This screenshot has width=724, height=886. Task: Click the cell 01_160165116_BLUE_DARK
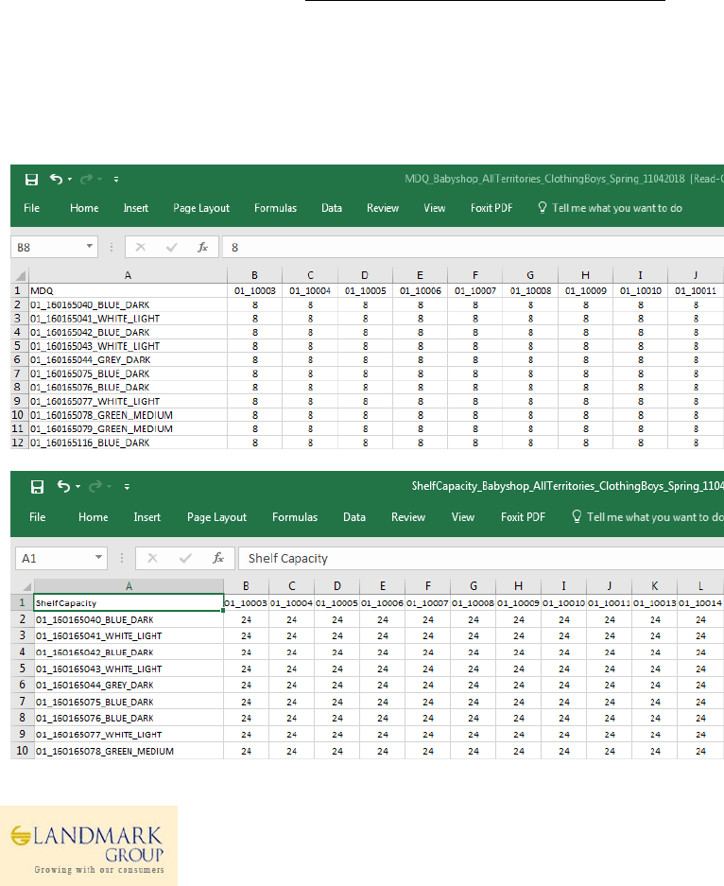coord(129,443)
